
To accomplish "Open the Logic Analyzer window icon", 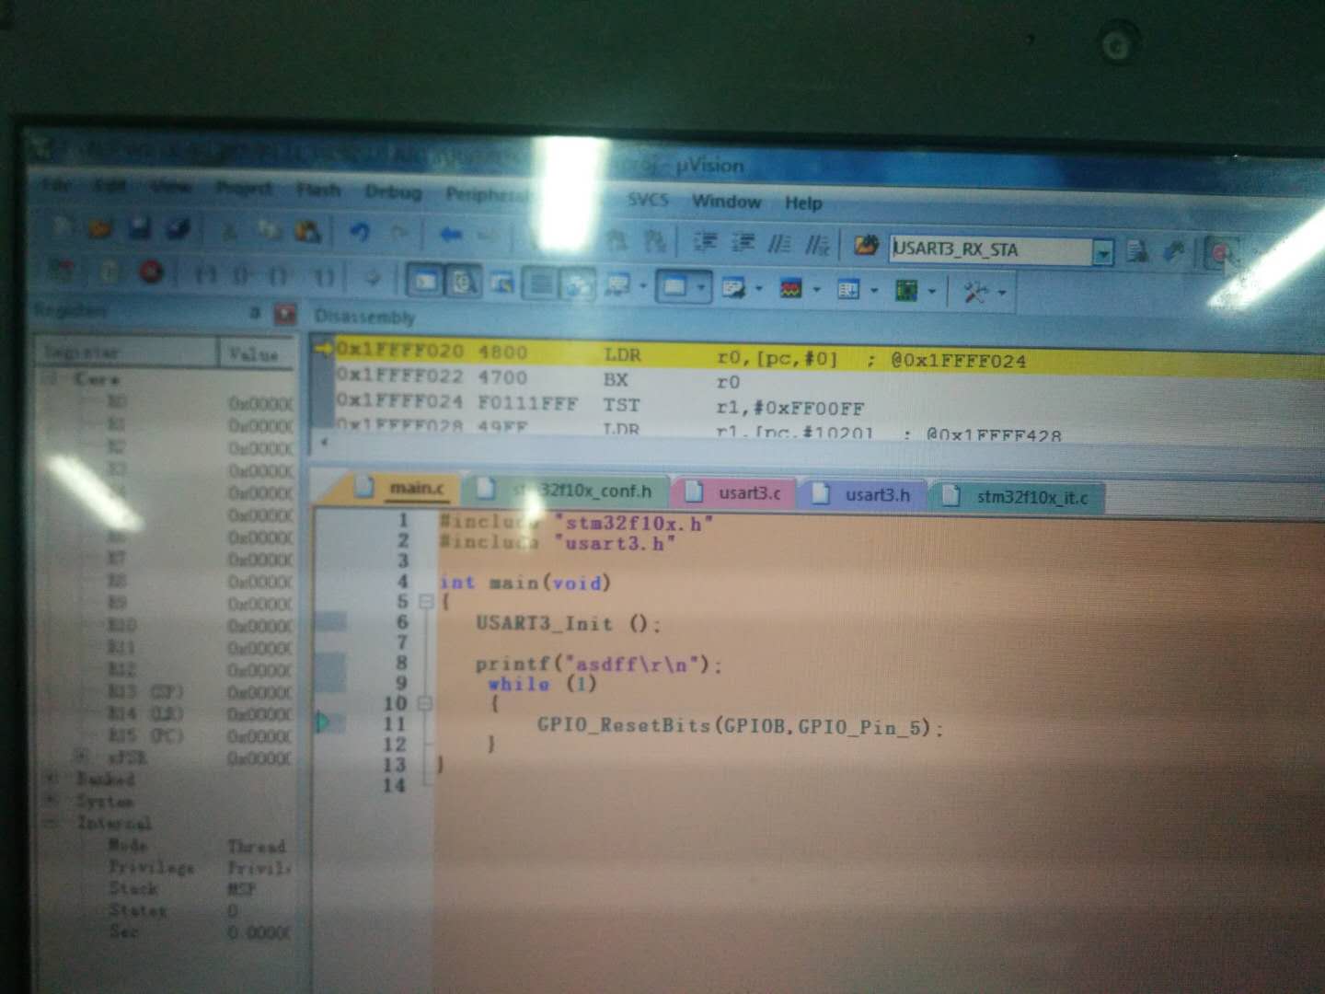I will click(790, 289).
